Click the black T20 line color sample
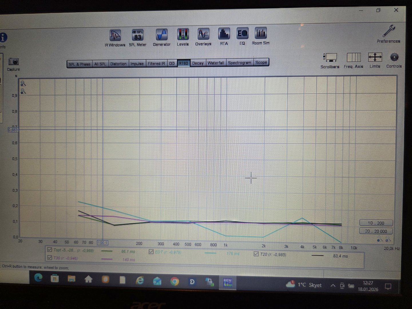Viewport: 412px width, 309px height. tap(317, 255)
